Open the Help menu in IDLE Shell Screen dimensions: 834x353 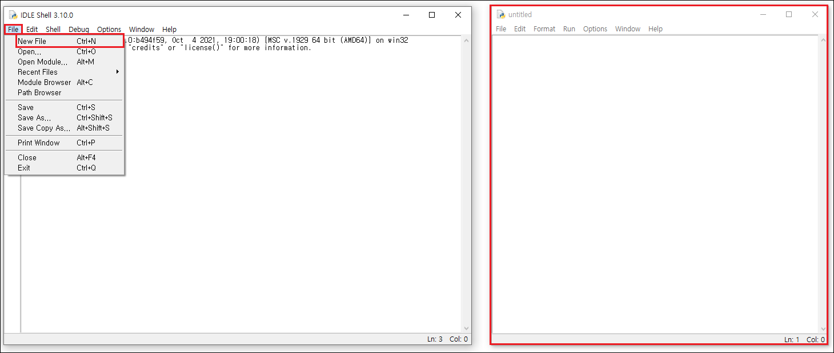(169, 29)
